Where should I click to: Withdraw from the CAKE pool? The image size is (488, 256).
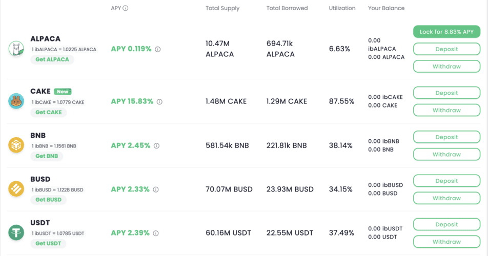(446, 110)
